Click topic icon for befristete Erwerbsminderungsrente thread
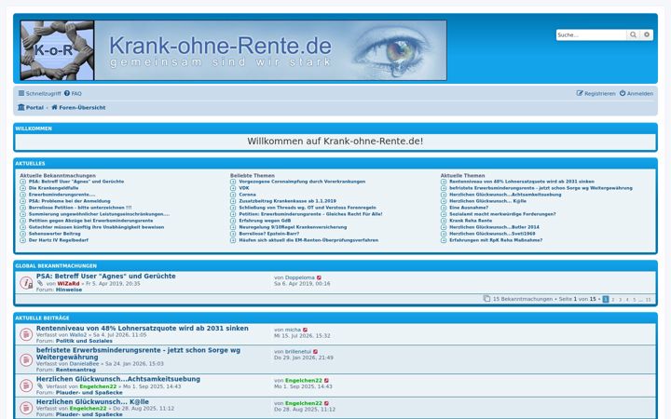Image resolution: width=671 pixels, height=419 pixels. [26, 360]
